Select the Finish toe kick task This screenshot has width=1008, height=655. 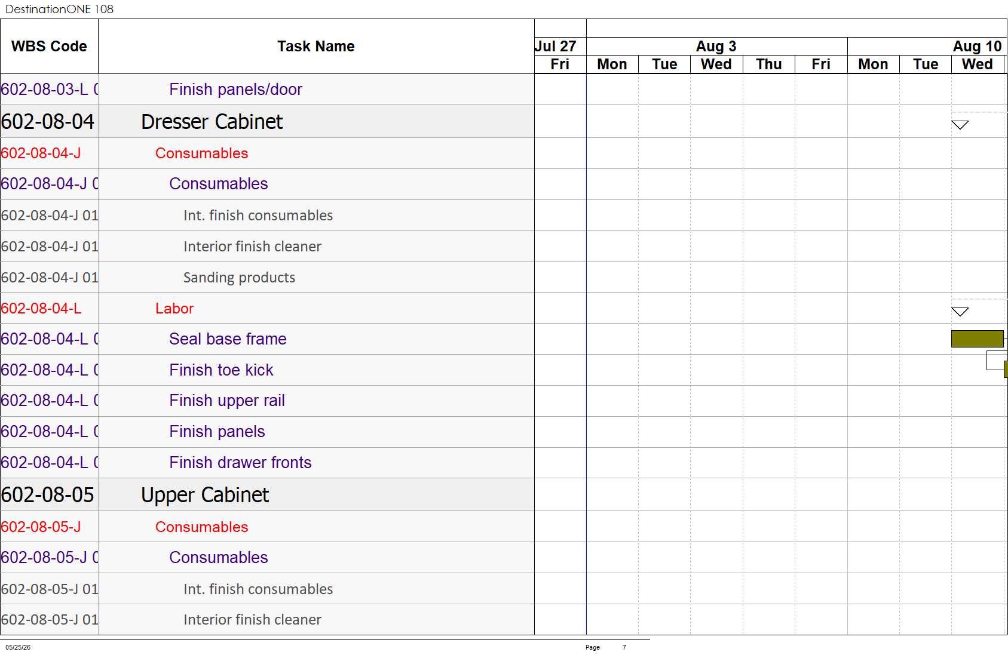[x=221, y=370]
